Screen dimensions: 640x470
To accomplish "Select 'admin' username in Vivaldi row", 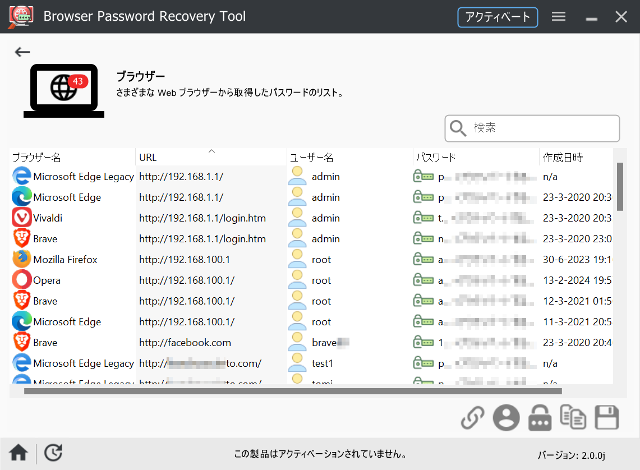I will click(326, 218).
